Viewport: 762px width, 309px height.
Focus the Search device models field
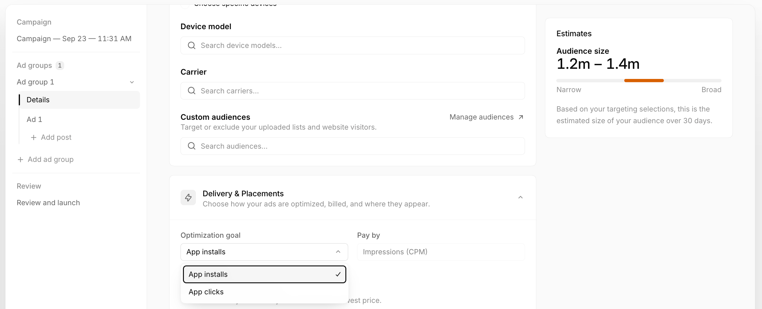[x=353, y=45]
